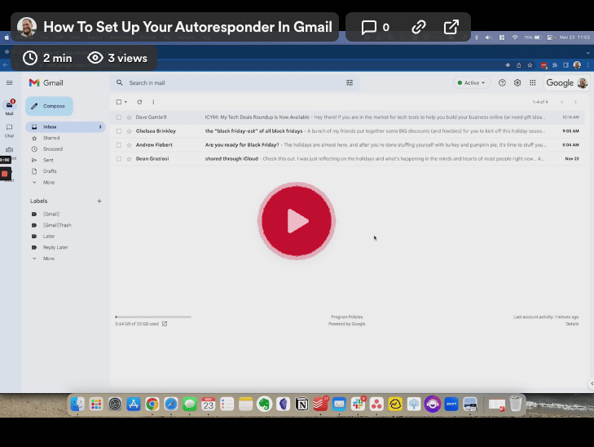Click the Gmail main menu hamburger icon
The width and height of the screenshot is (594, 447).
tap(10, 82)
